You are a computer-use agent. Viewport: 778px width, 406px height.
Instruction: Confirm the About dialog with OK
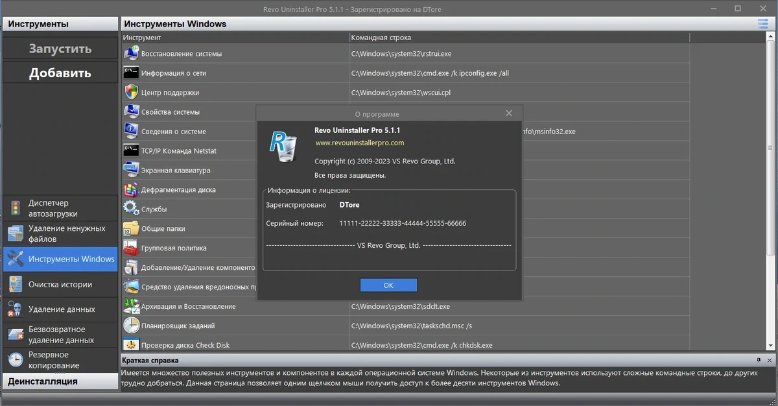click(388, 285)
